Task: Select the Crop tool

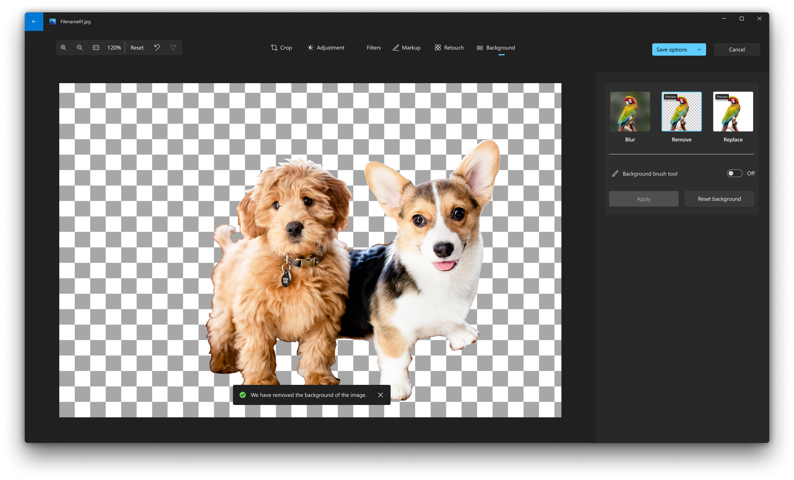Action: pyautogui.click(x=281, y=48)
